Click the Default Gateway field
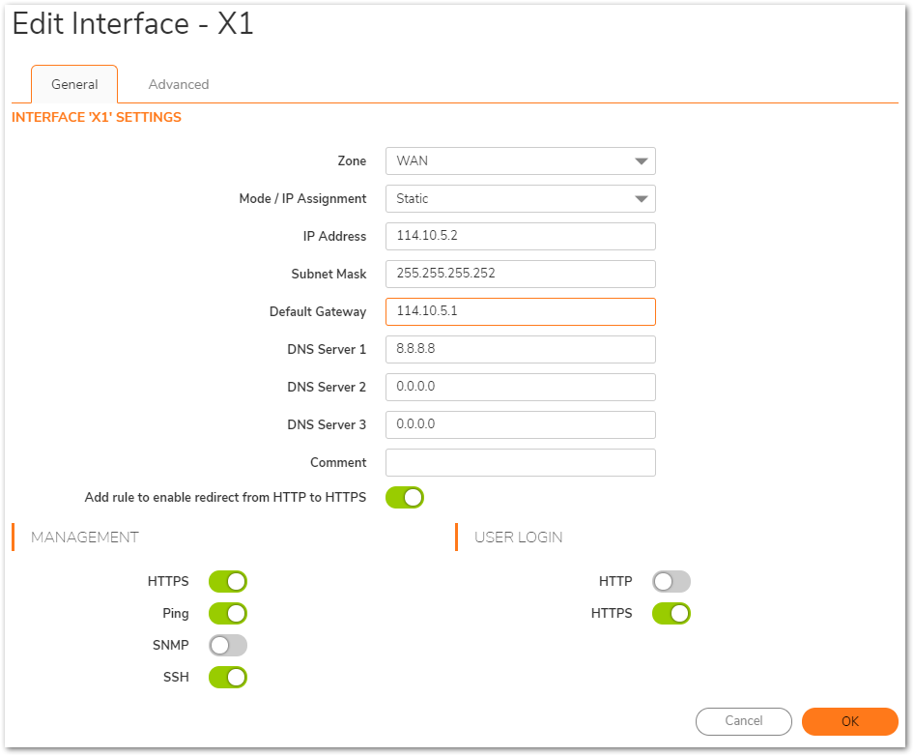This screenshot has height=756, width=914. (x=520, y=311)
